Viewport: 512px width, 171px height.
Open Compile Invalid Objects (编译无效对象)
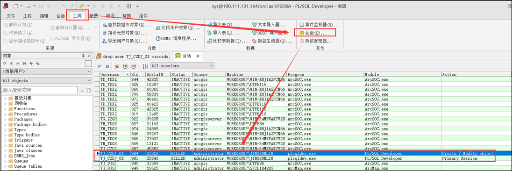[125, 33]
